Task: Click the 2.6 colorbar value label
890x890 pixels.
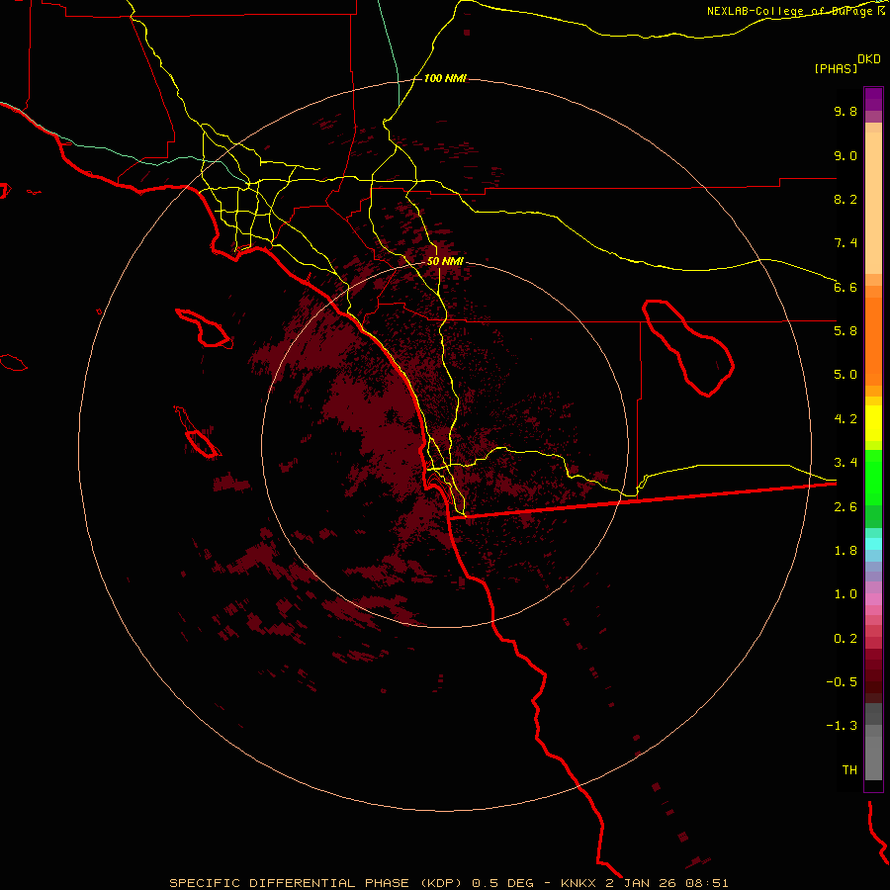Action: coord(845,507)
